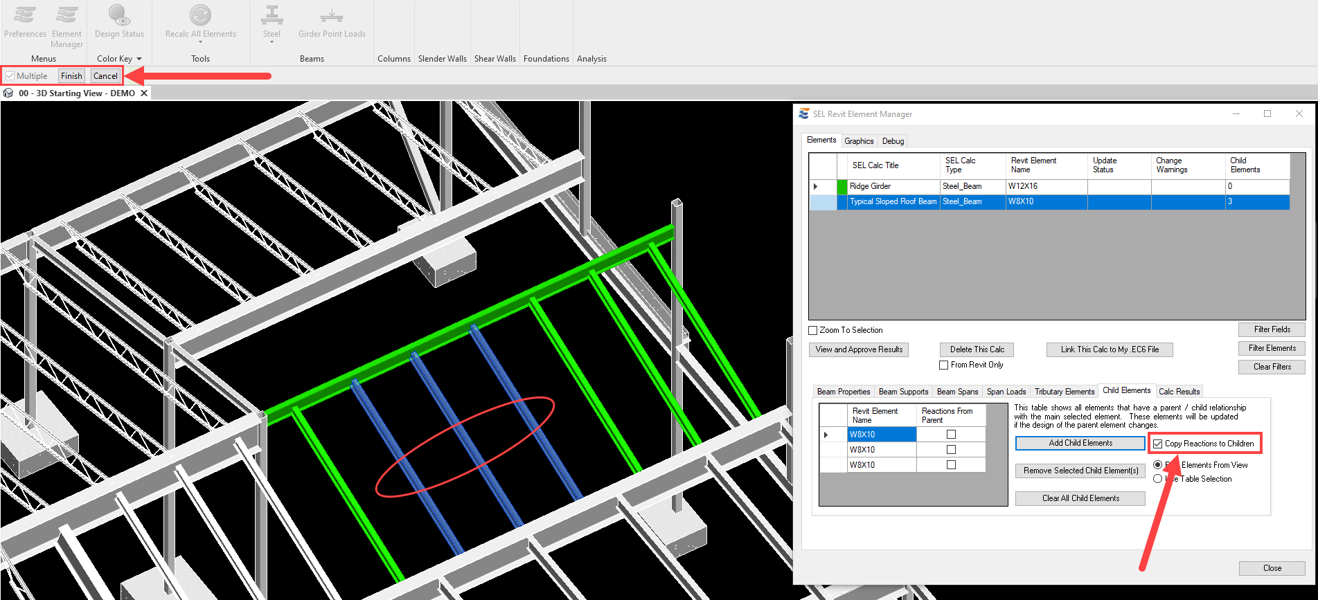Open the Columns ribbon panel
Image resolution: width=1318 pixels, height=600 pixels.
pos(394,59)
